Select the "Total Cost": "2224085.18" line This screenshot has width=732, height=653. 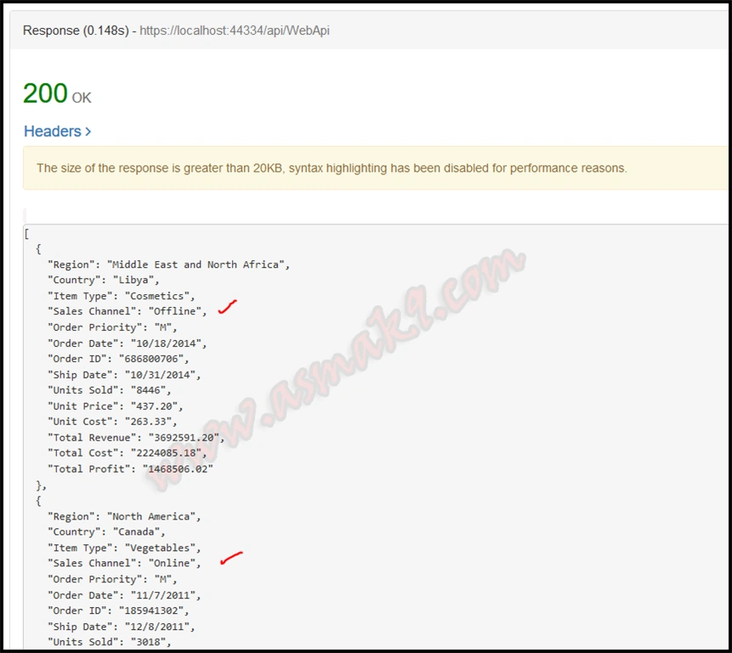[x=127, y=453]
